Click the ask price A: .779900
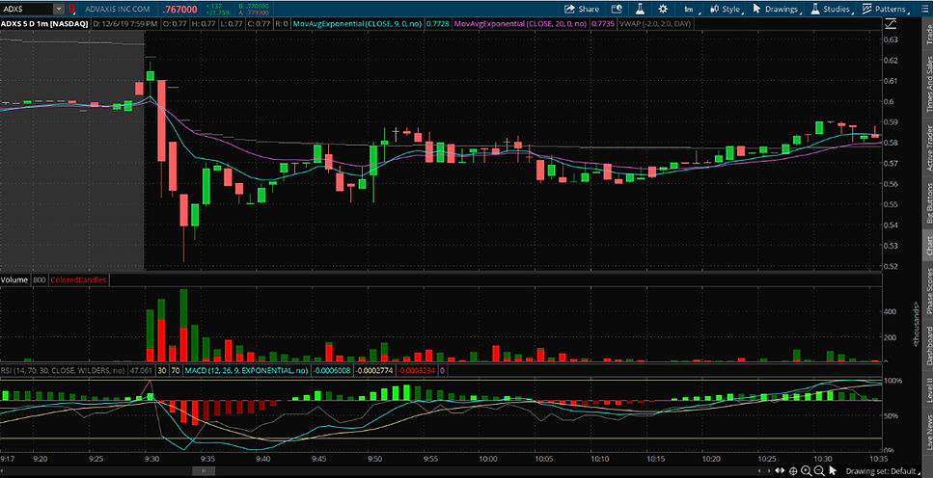Screen dimensions: 933x478 (x=254, y=12)
